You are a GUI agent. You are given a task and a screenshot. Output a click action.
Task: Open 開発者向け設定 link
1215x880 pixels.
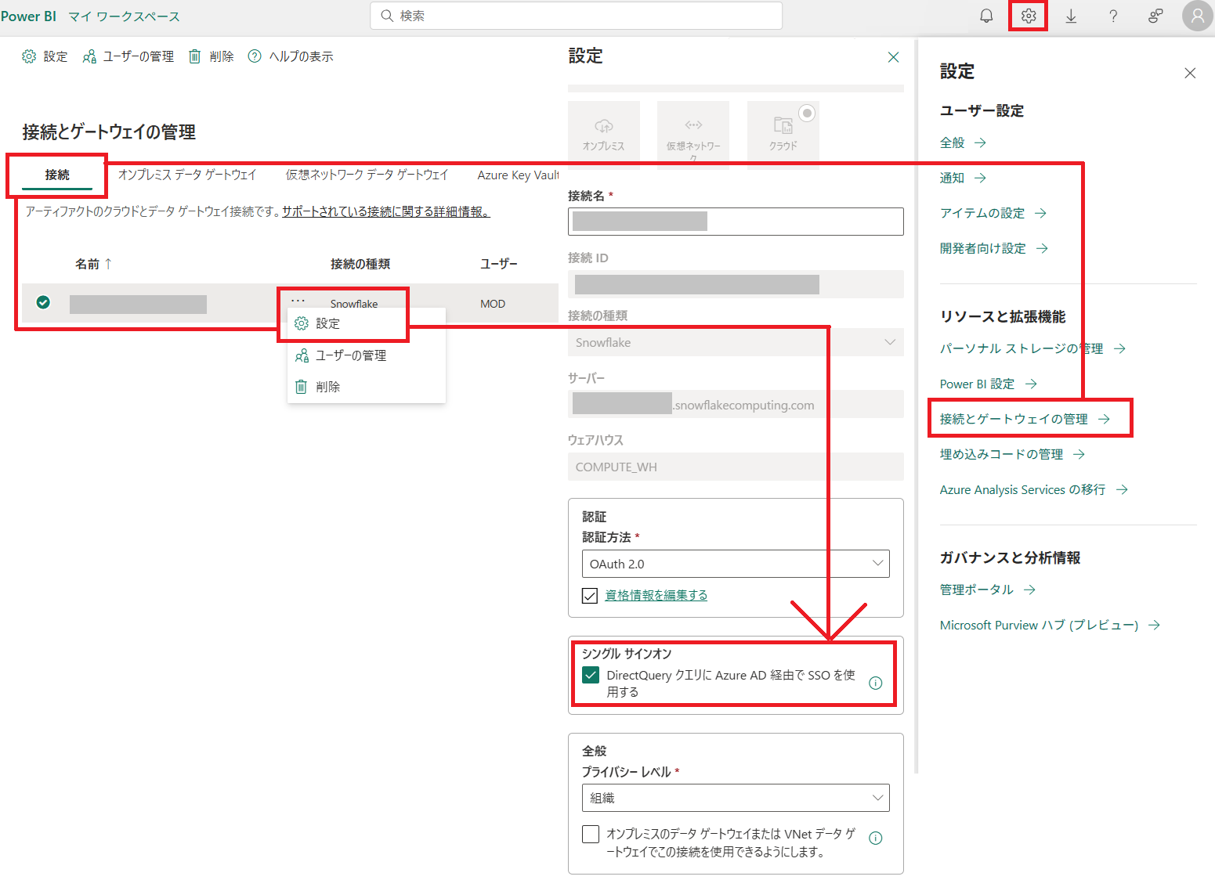click(x=994, y=248)
